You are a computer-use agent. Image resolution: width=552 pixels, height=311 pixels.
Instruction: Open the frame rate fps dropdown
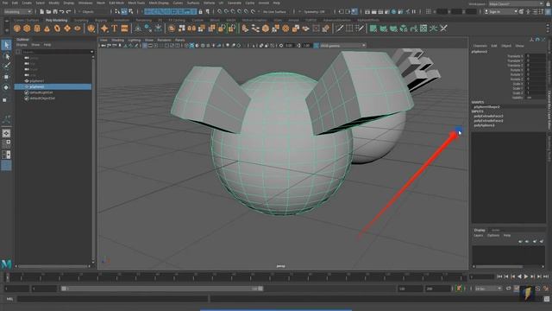(488, 289)
